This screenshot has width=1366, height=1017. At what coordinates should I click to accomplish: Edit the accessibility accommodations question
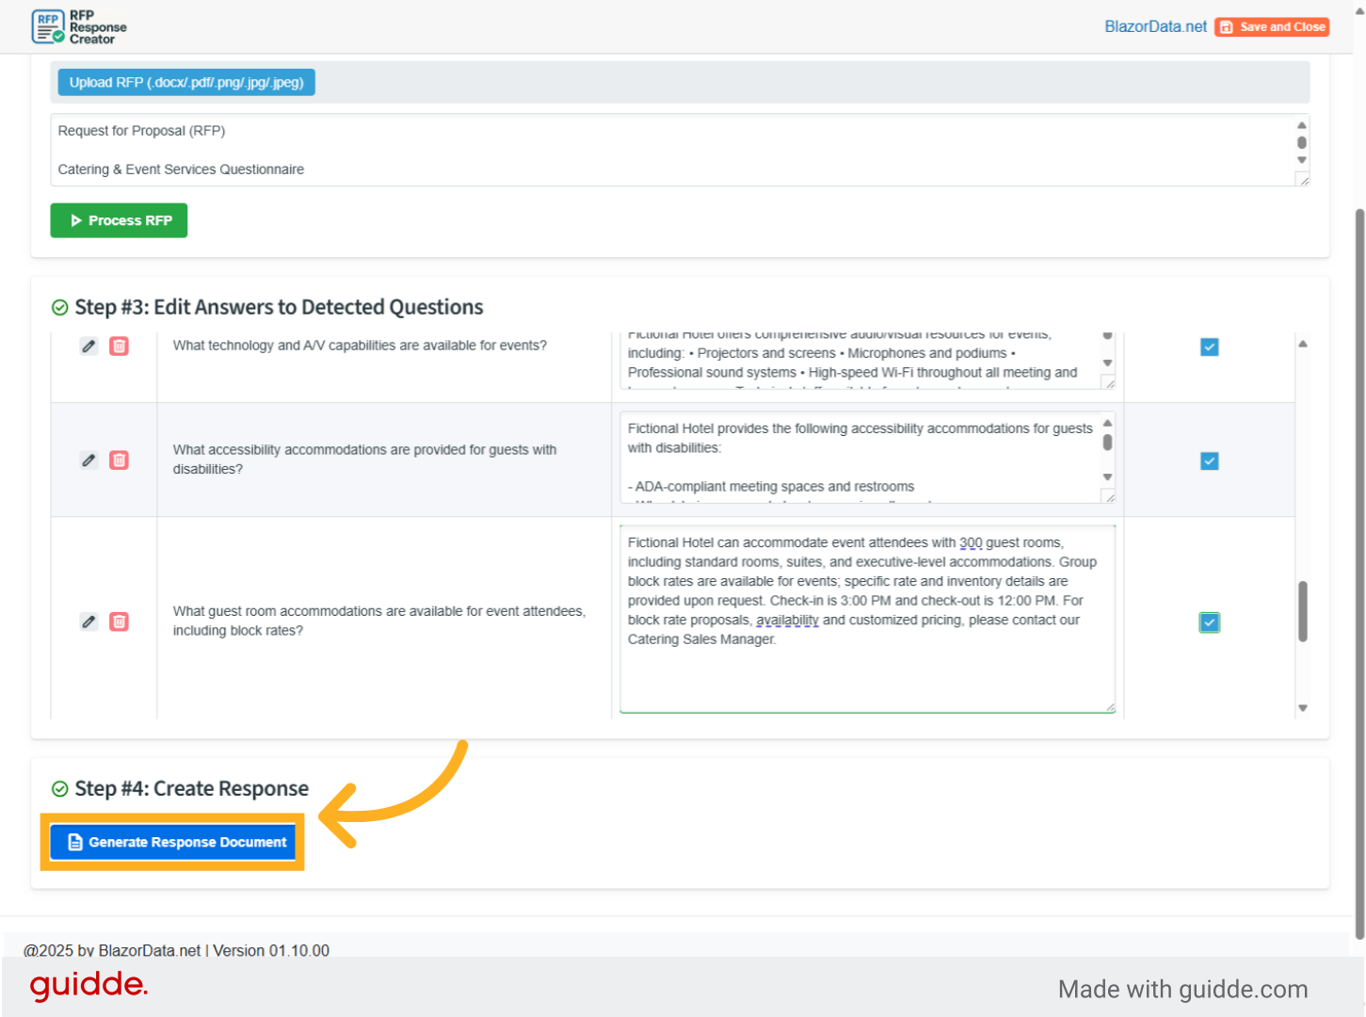(88, 460)
